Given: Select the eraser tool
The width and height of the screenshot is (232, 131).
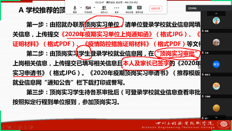Looking at the screenshot, I should (x=20, y=127).
